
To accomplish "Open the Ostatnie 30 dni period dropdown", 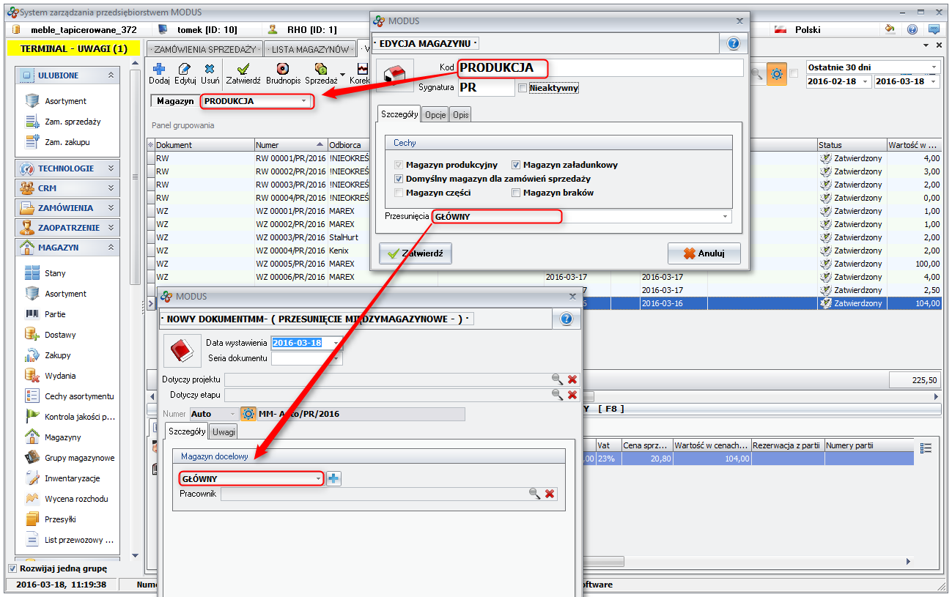I will [x=933, y=67].
